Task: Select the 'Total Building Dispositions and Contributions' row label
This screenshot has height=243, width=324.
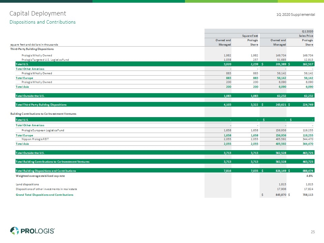Action: pos(46,171)
